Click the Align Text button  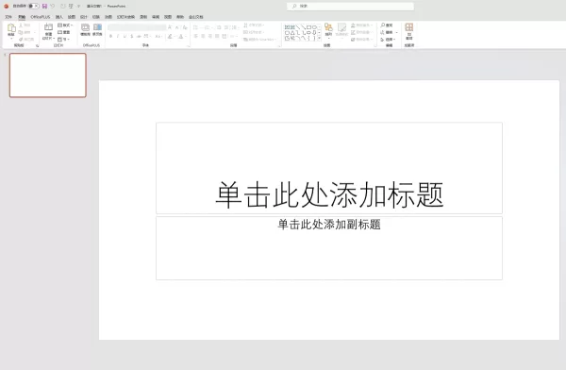tap(254, 32)
